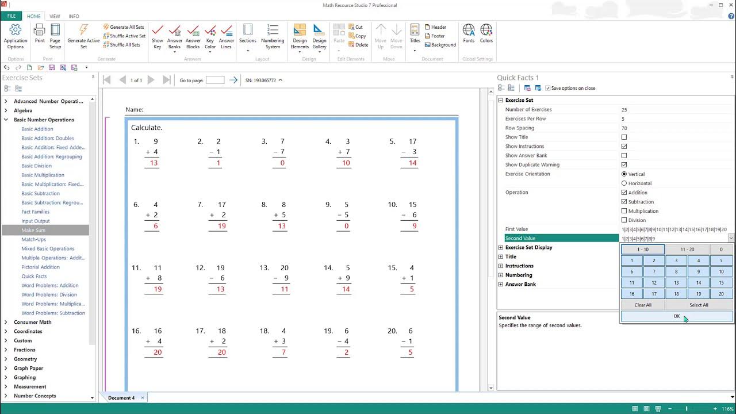Click OK in the value picker
The height and width of the screenshot is (414, 736).
(677, 316)
